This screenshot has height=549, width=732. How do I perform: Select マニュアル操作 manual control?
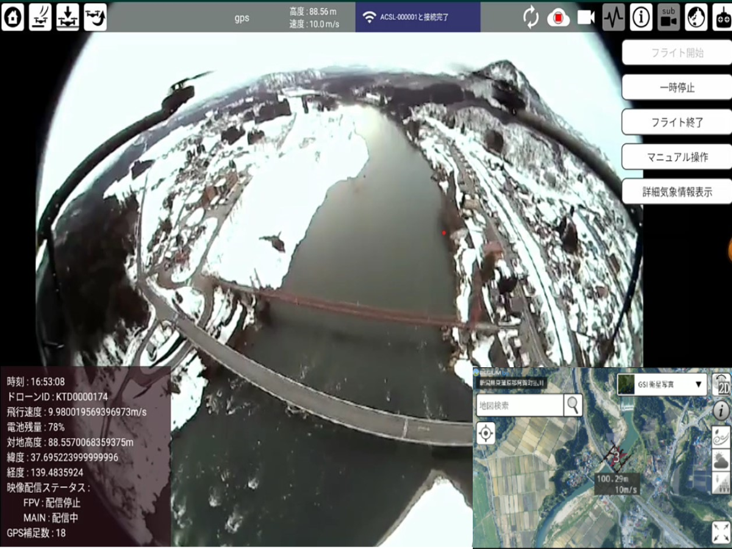coord(676,157)
